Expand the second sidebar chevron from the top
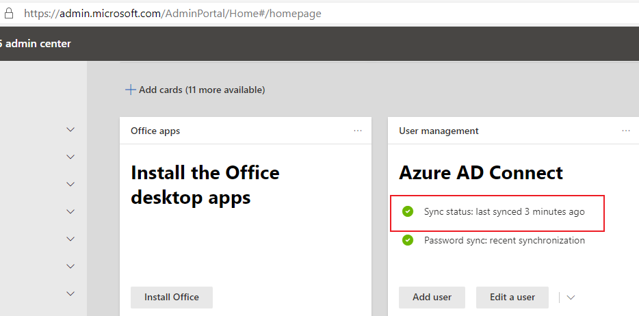The height and width of the screenshot is (316, 639). (x=70, y=157)
